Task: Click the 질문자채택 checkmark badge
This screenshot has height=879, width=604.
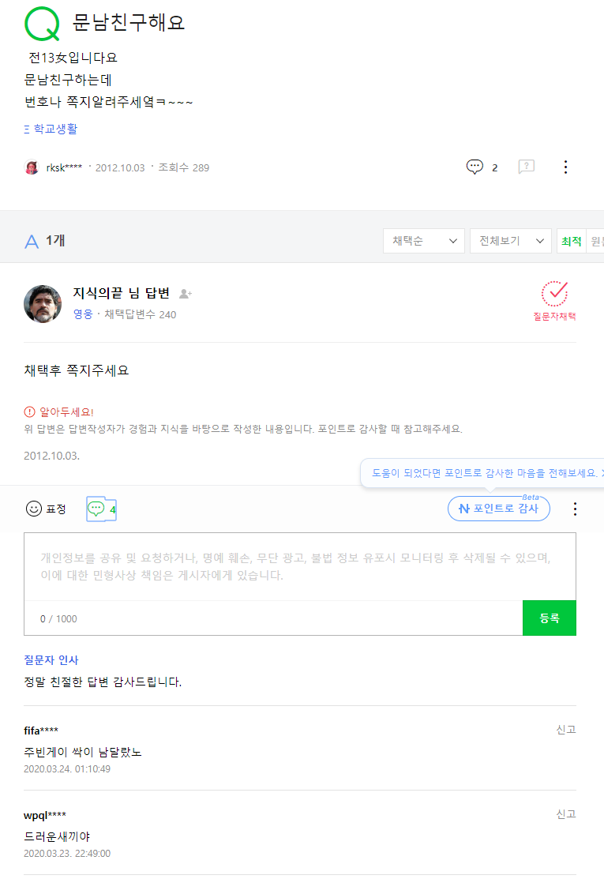Action: [554, 294]
